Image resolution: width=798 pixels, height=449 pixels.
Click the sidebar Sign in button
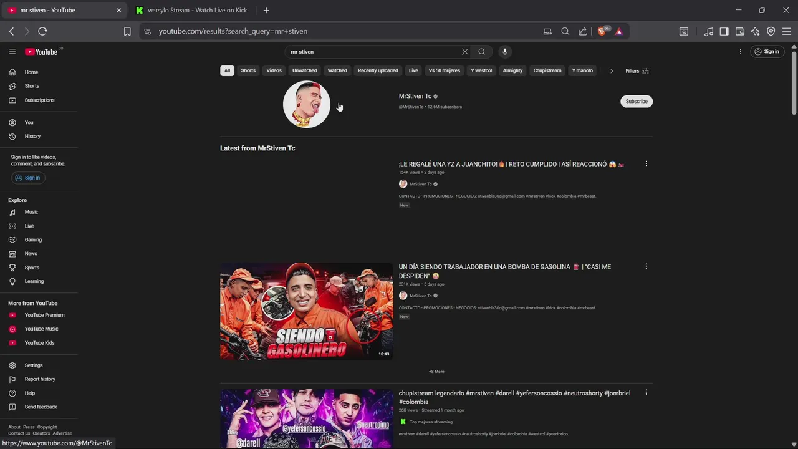coord(27,178)
